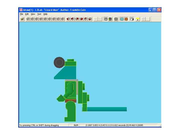This screenshot has width=180, height=135.
Task: Toggle the cyan wavy cylinder button
Action: pos(122,19)
